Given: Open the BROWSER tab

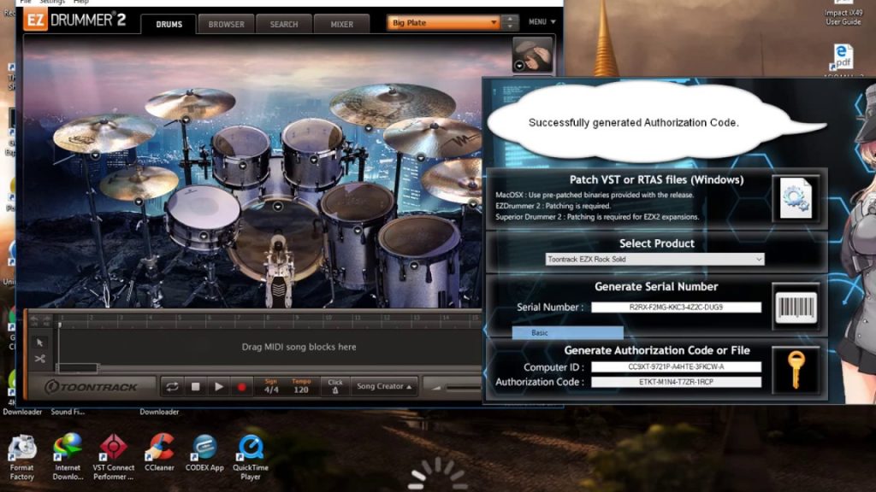Looking at the screenshot, I should pos(226,24).
